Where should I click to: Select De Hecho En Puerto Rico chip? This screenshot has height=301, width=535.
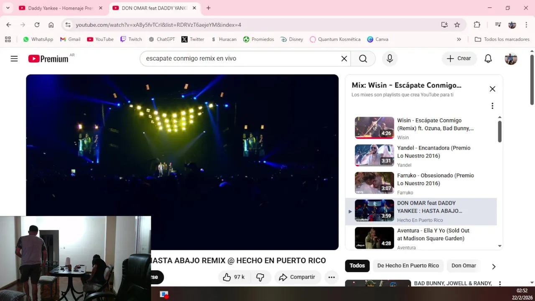point(408,265)
